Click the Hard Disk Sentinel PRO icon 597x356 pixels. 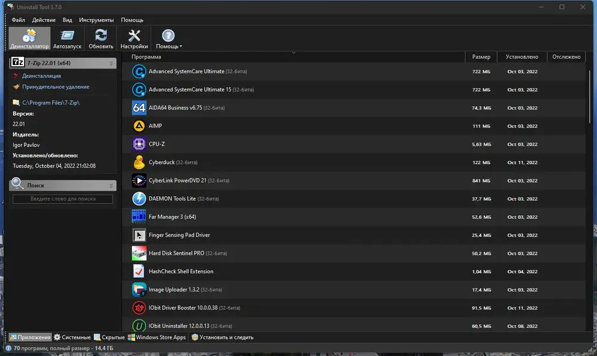pyautogui.click(x=139, y=253)
